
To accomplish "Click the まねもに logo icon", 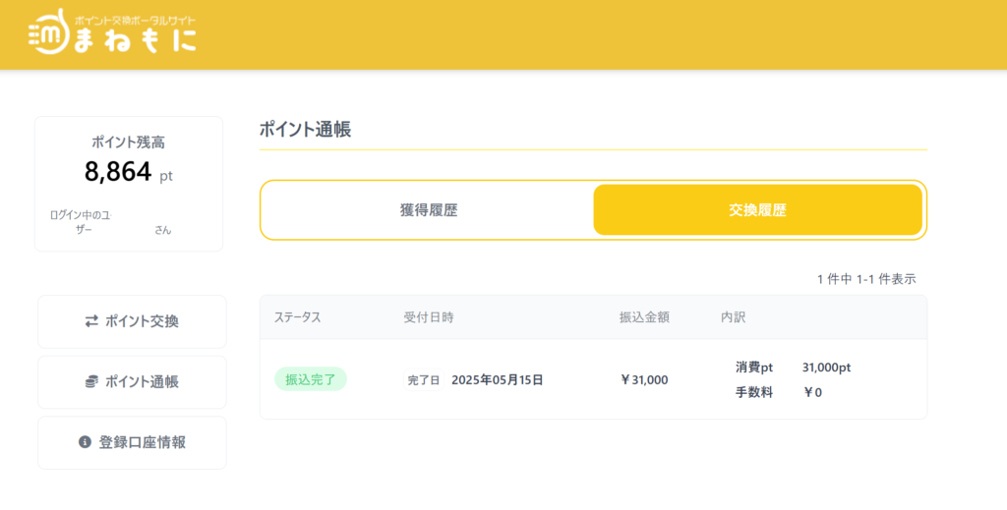I will click(x=49, y=32).
